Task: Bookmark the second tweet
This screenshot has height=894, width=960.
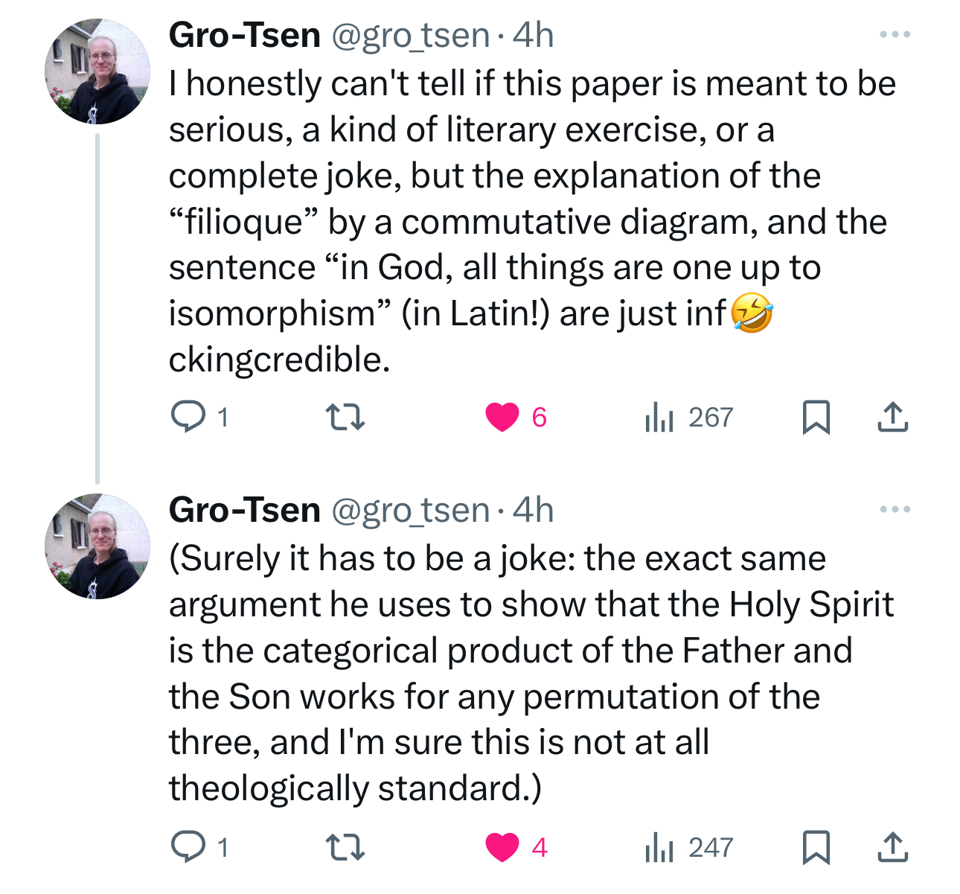Action: [816, 847]
